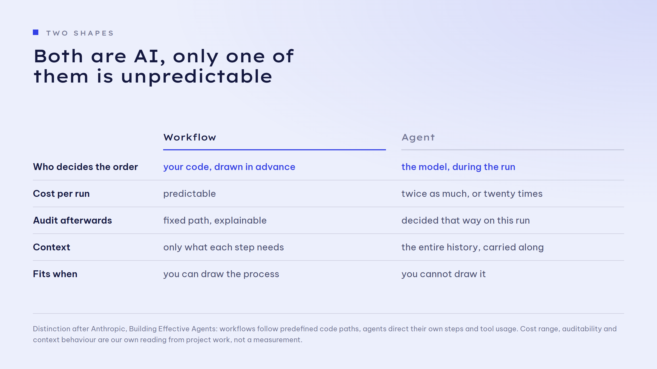Click the blue square bullet icon
The height and width of the screenshot is (369, 657).
(36, 33)
